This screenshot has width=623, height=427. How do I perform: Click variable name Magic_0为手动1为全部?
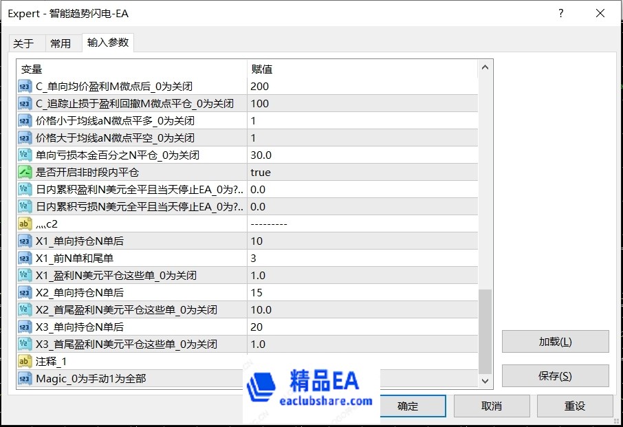click(91, 379)
